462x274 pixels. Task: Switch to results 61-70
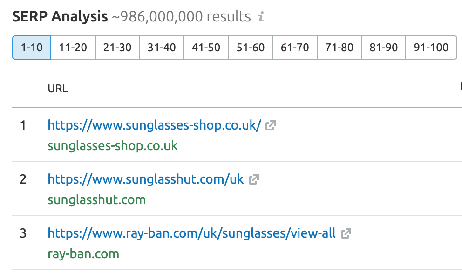pyautogui.click(x=295, y=48)
